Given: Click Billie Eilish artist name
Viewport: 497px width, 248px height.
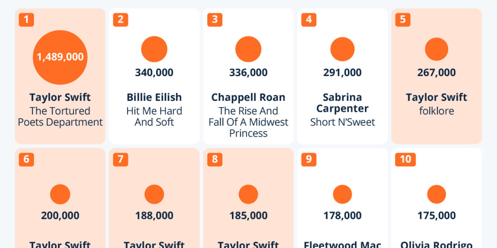Looking at the screenshot, I should [154, 97].
